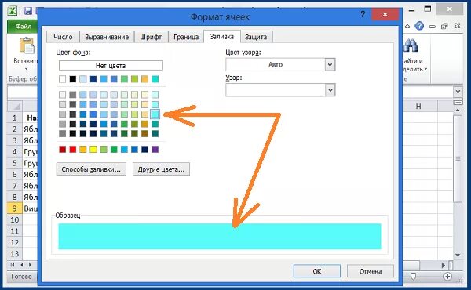
Task: Select row header 1 in the worksheet
Action: coord(14,118)
